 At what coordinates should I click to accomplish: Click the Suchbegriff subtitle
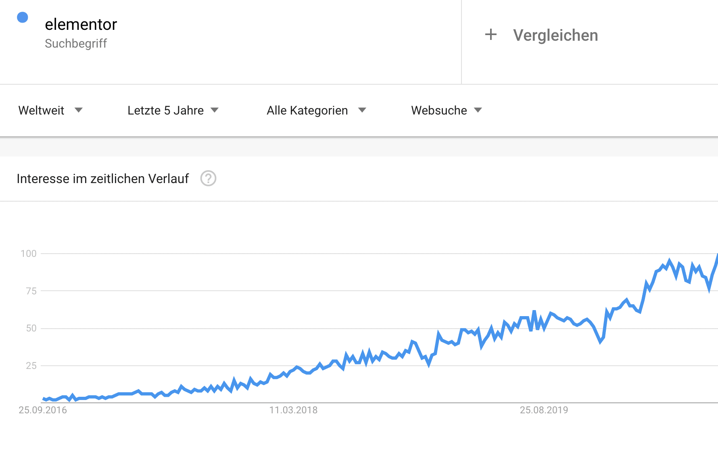(76, 44)
